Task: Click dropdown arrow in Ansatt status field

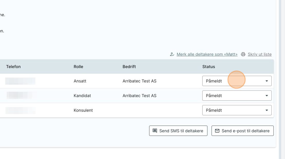Action: pyautogui.click(x=267, y=81)
